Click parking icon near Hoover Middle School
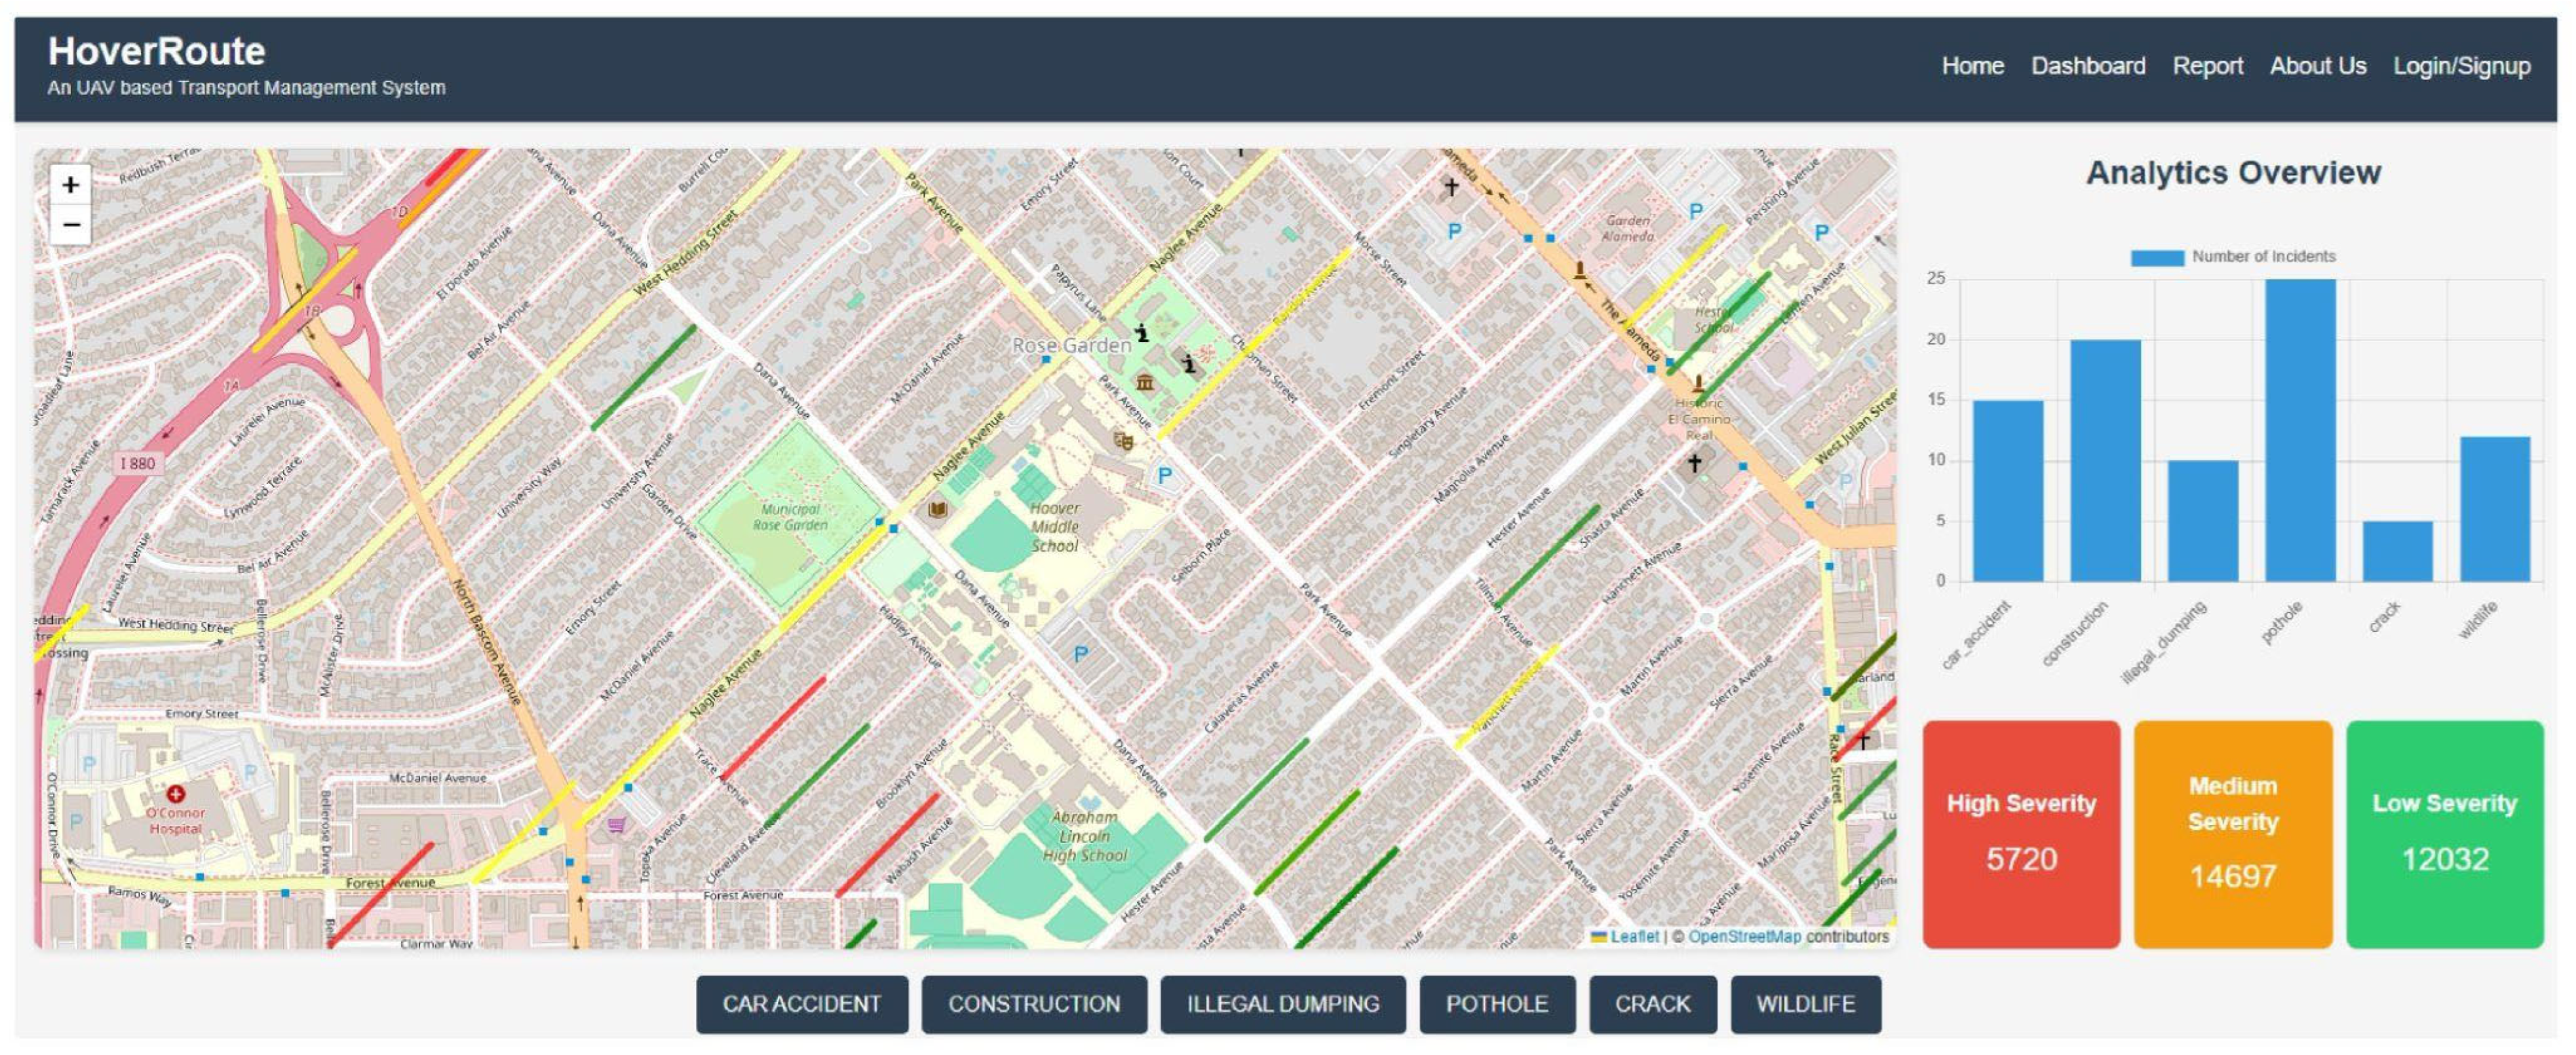 tap(1164, 475)
